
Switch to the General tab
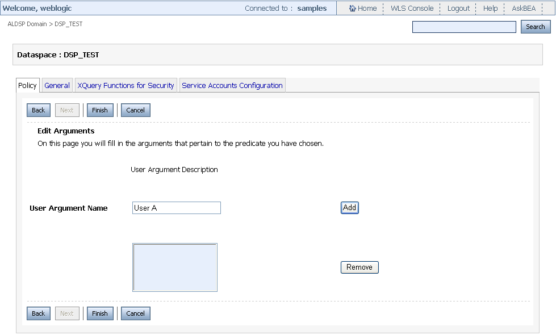[x=57, y=85]
